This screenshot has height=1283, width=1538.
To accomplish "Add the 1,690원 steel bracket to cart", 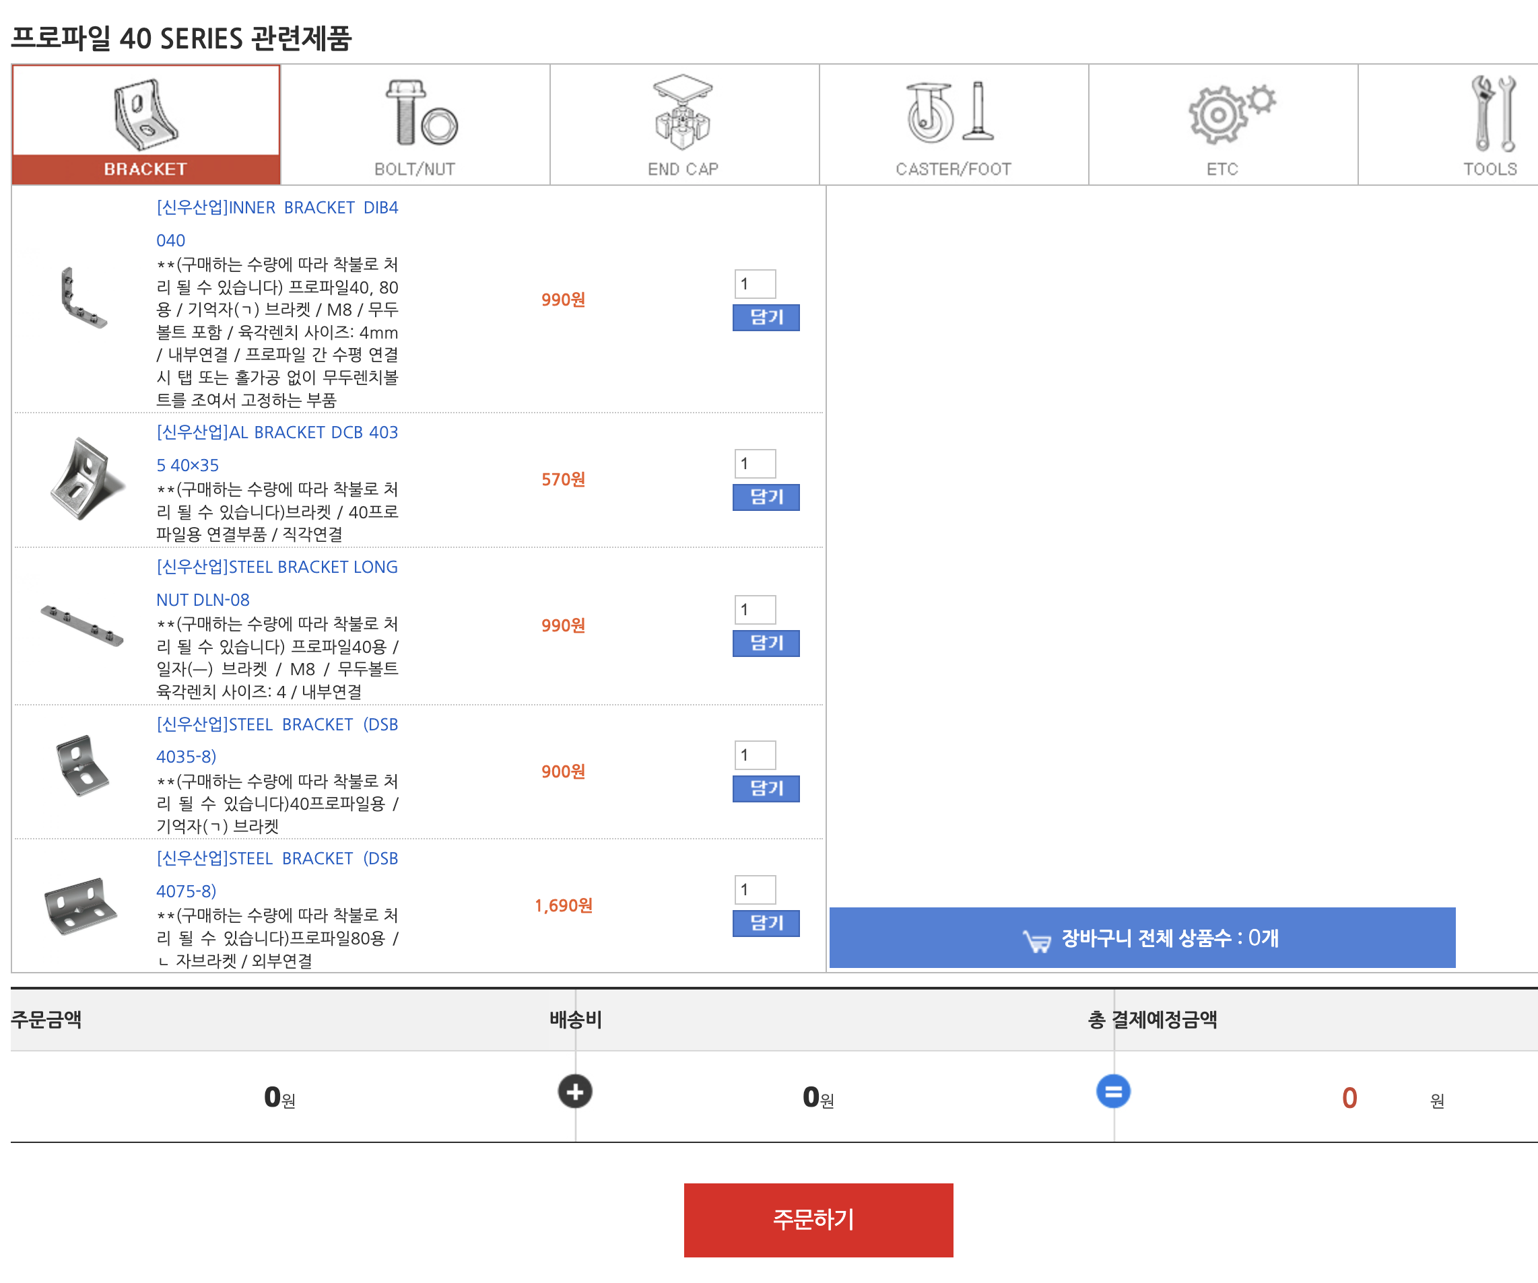I will point(766,924).
